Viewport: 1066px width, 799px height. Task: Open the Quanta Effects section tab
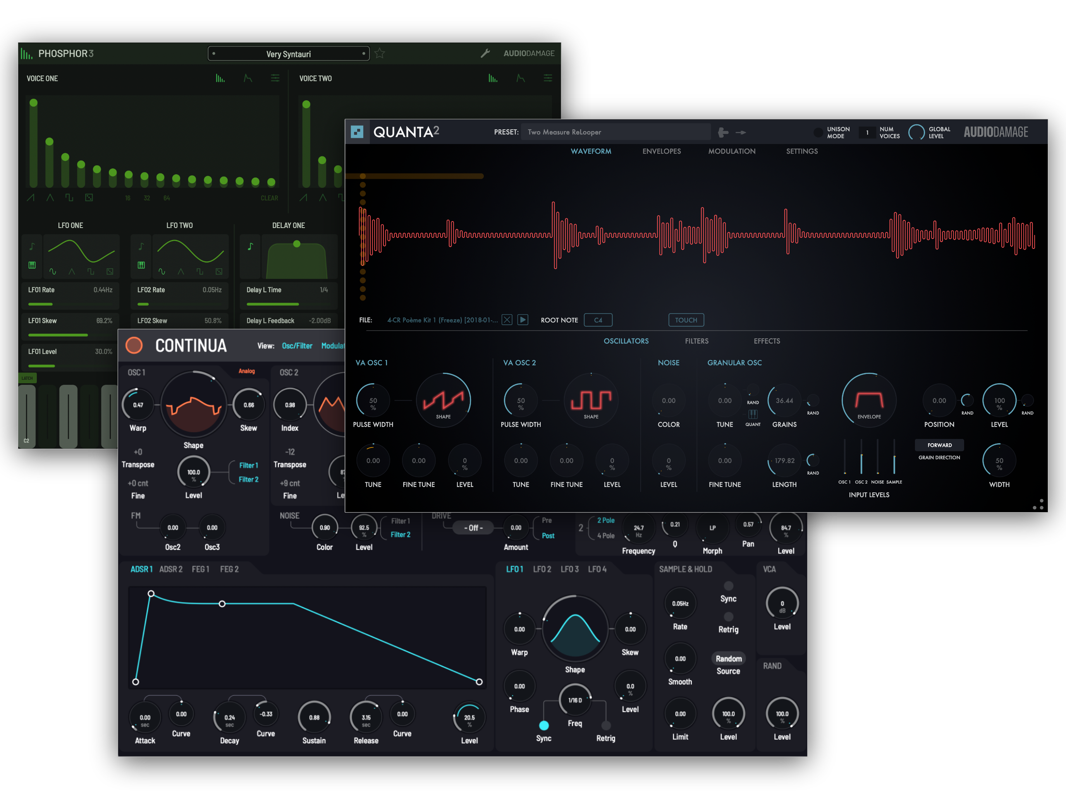tap(767, 341)
